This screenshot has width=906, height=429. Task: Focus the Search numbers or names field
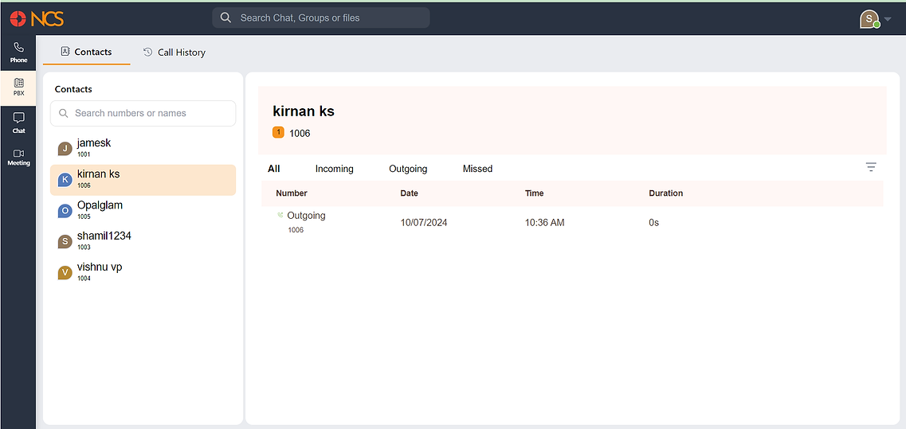click(143, 113)
